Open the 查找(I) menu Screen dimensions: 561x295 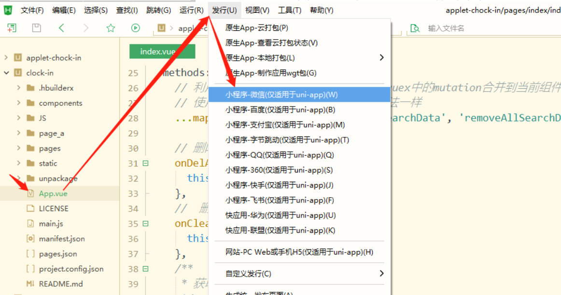click(126, 10)
